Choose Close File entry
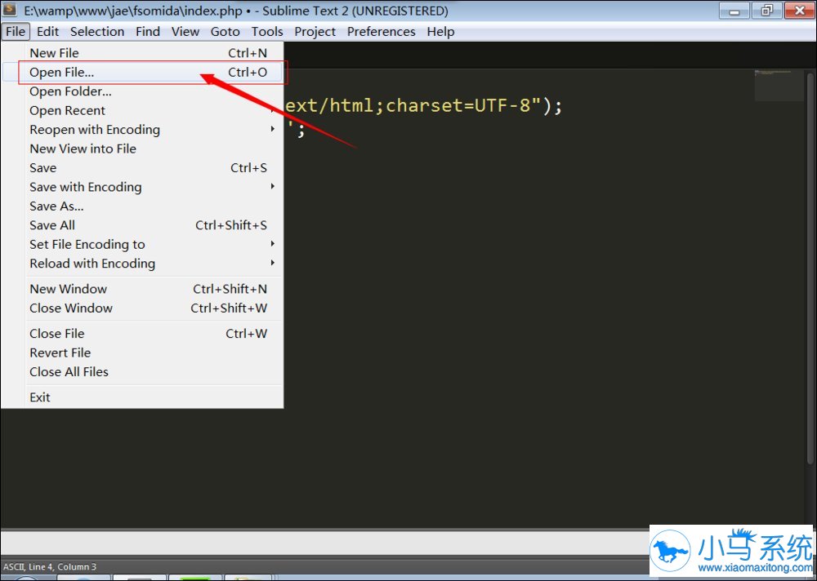This screenshot has height=581, width=817. [142, 334]
